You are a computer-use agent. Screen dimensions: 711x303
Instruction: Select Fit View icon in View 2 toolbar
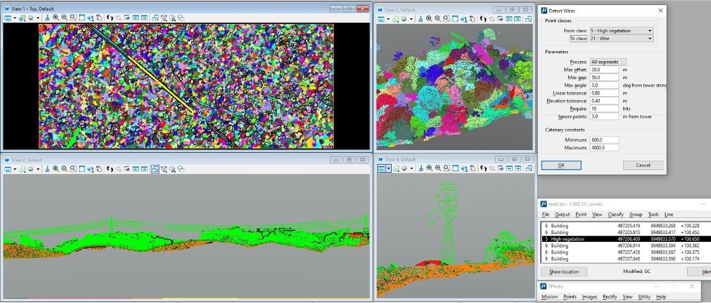point(82,168)
